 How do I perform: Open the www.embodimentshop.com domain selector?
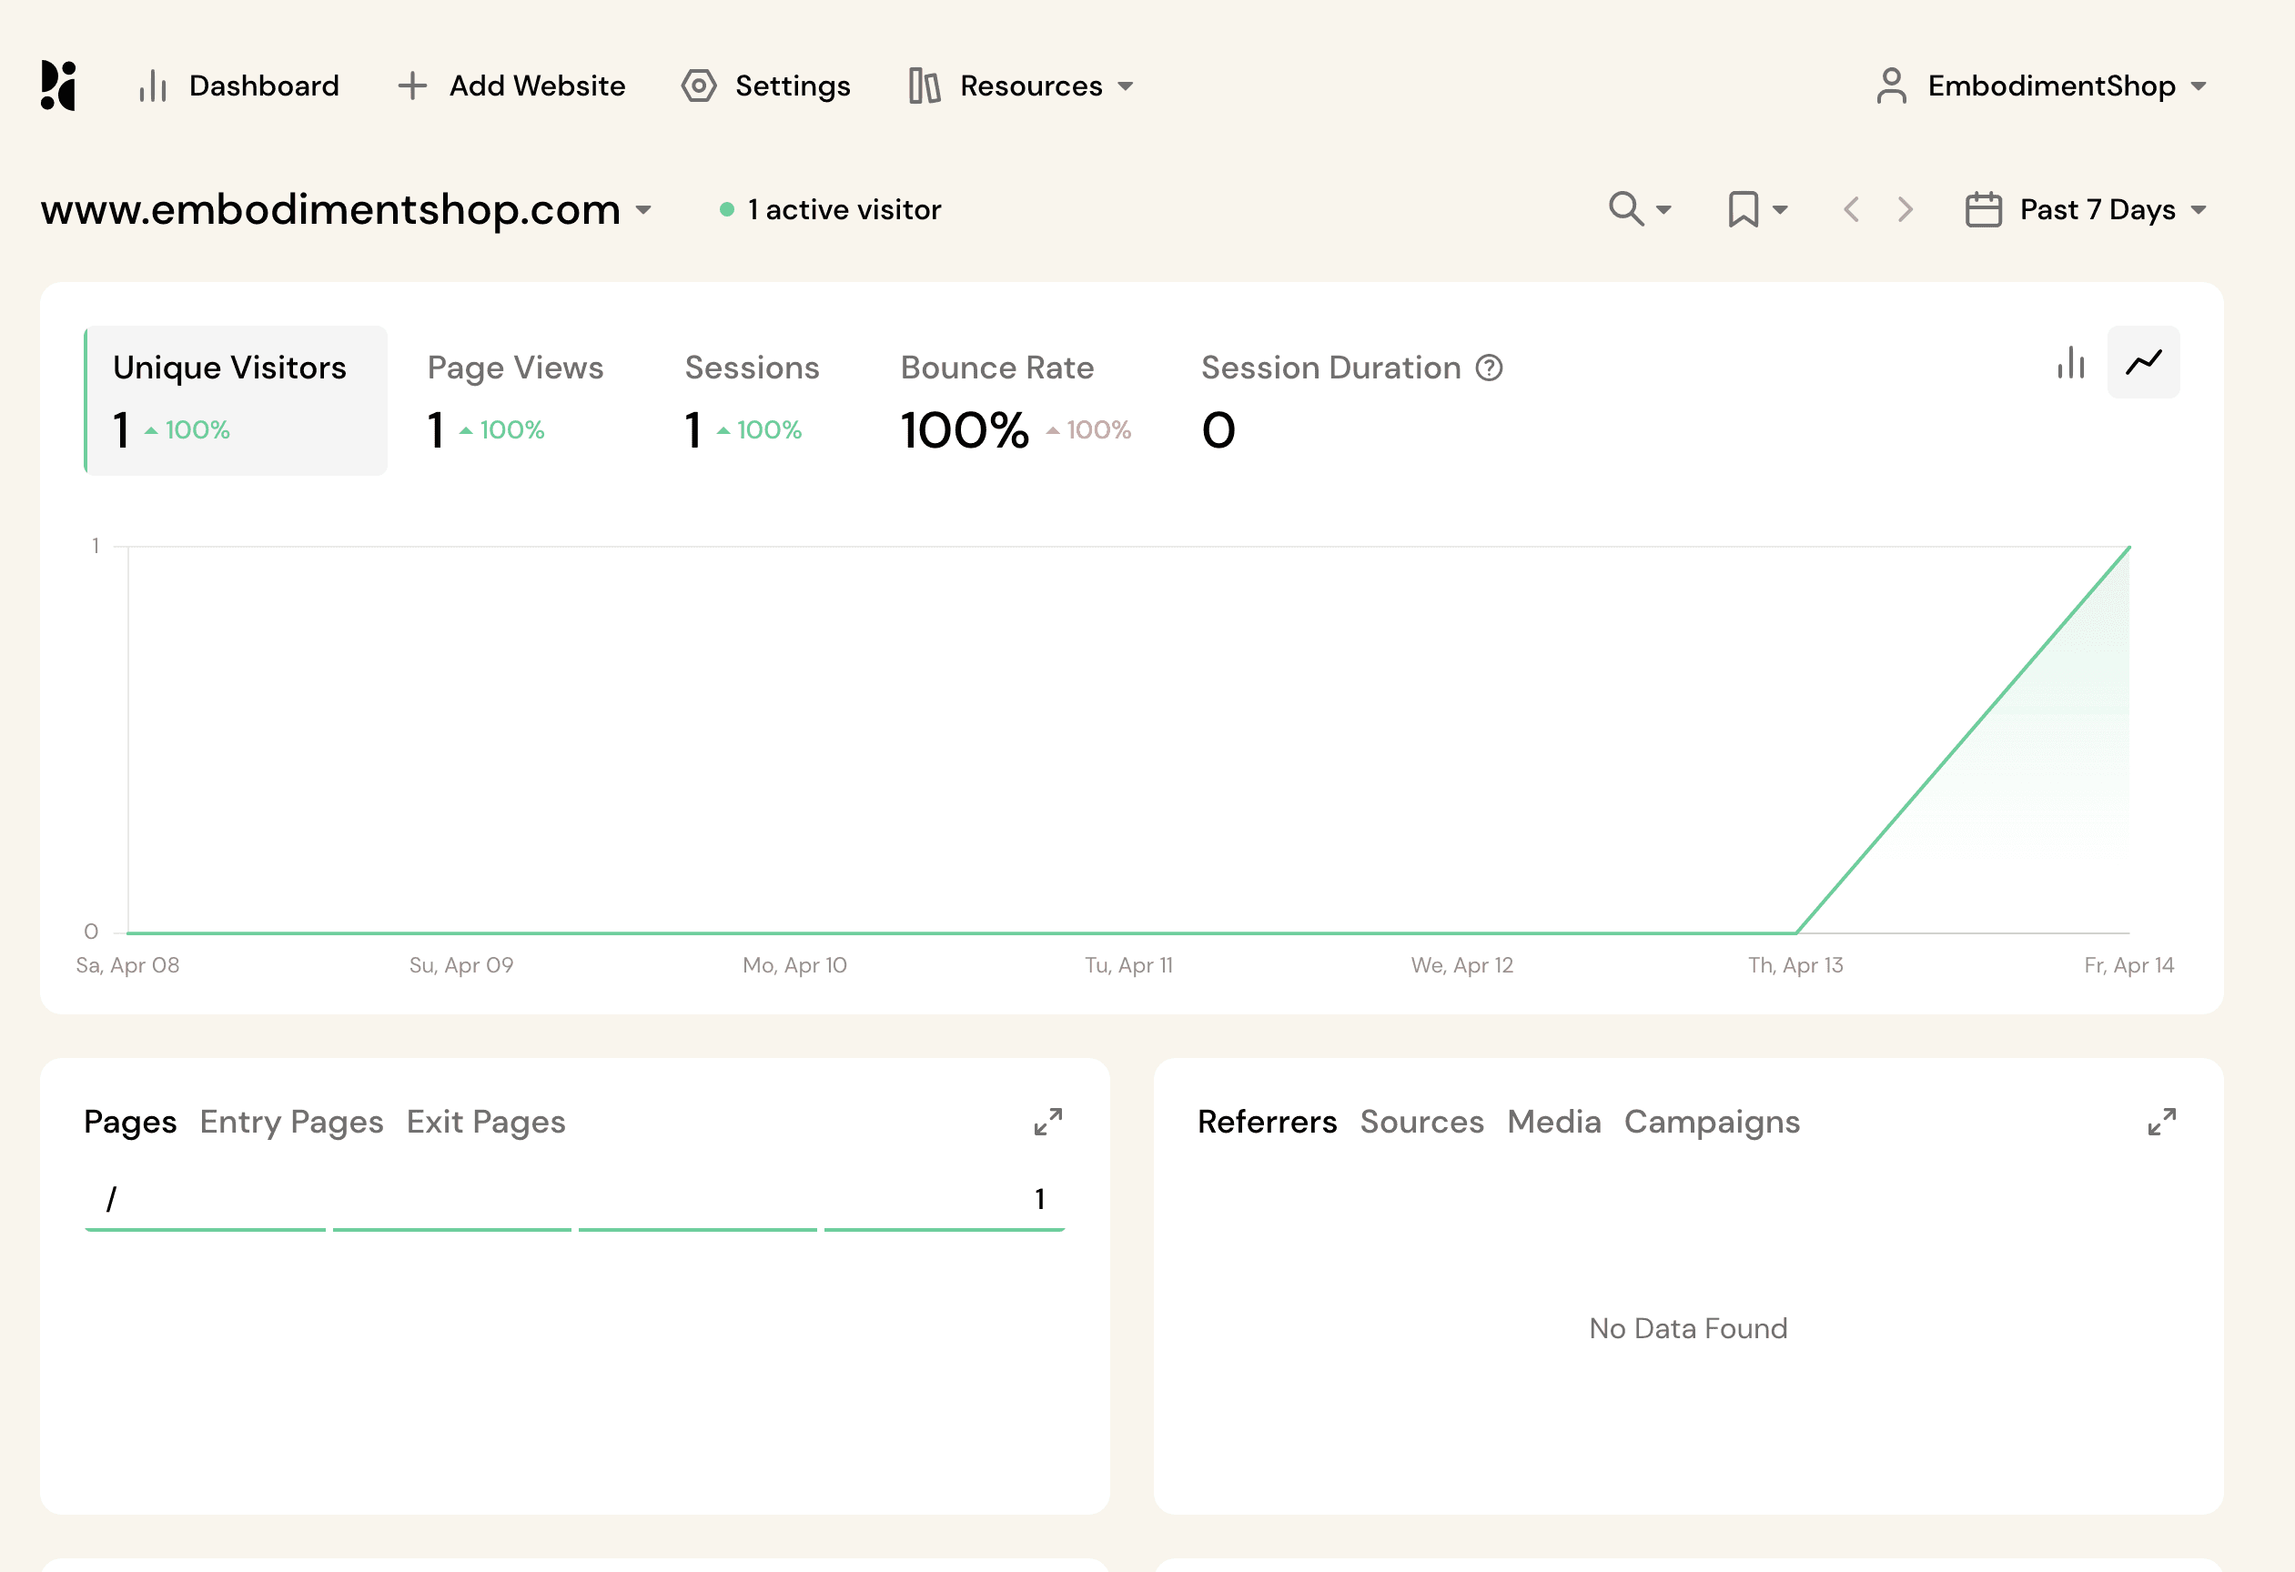click(x=347, y=209)
